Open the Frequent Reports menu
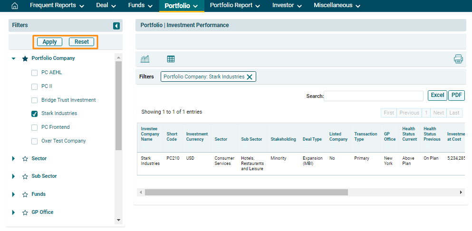Viewport: 472px width, 231px height. click(57, 6)
